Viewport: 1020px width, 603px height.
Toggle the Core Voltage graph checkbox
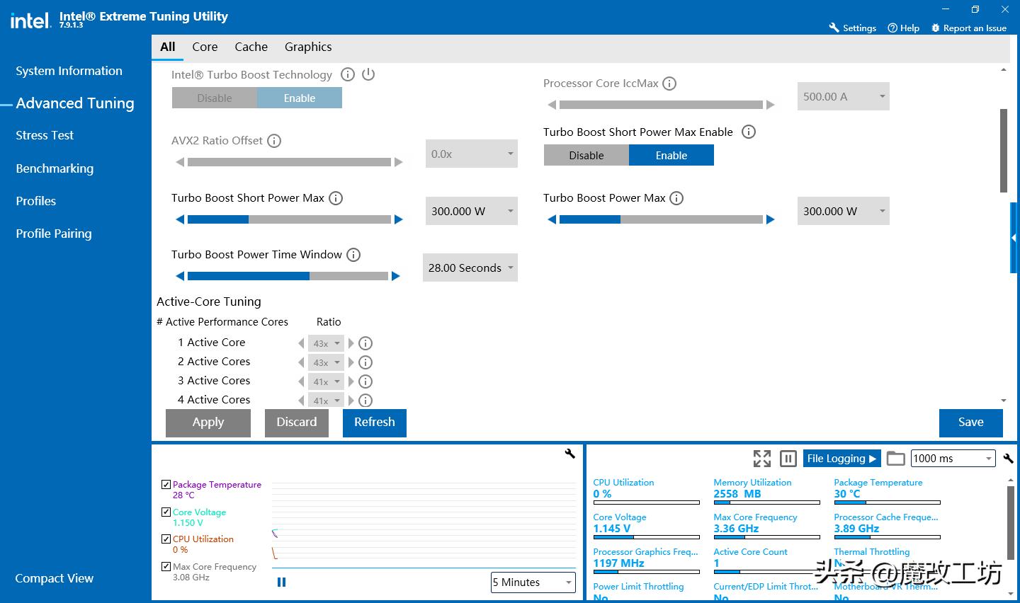coord(166,512)
